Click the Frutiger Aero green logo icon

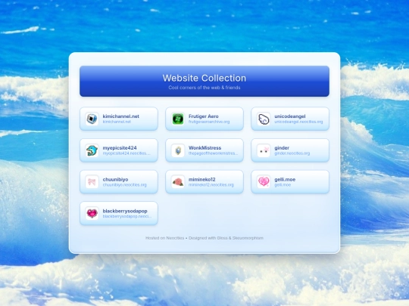point(178,119)
